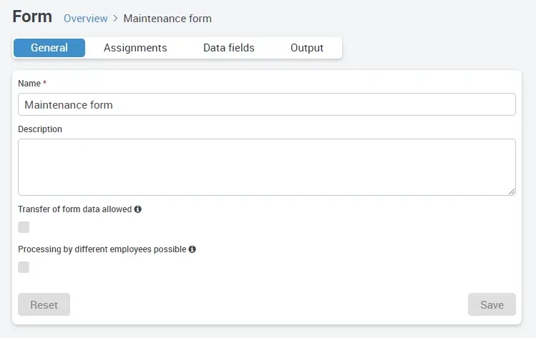This screenshot has height=338, width=536.
Task: Click the Description field label
Action: coord(40,129)
